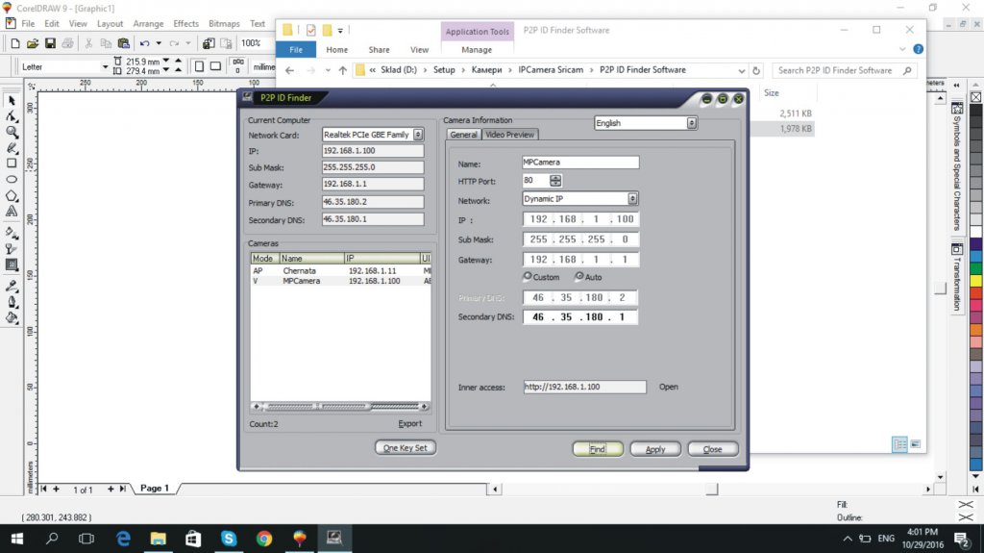
Task: Click the One Key Set button
Action: [x=406, y=448]
